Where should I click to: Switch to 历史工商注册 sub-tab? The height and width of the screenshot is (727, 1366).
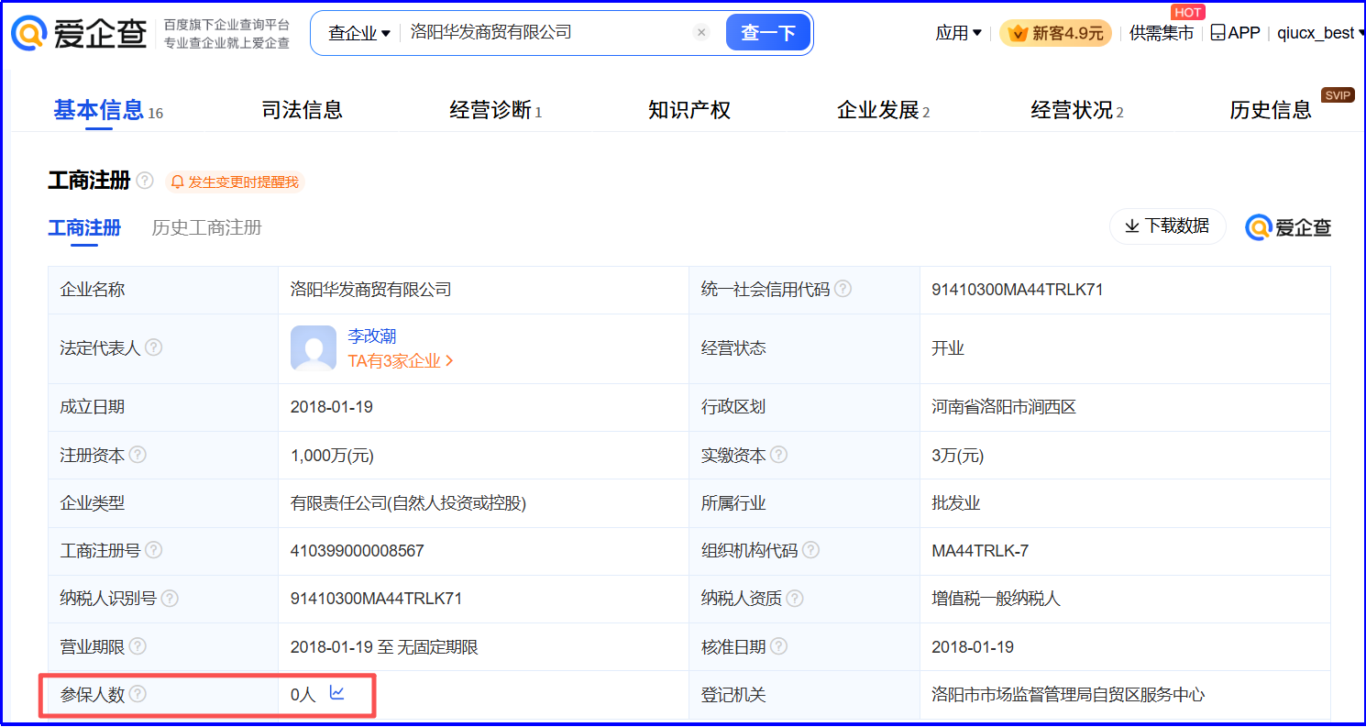click(x=205, y=227)
